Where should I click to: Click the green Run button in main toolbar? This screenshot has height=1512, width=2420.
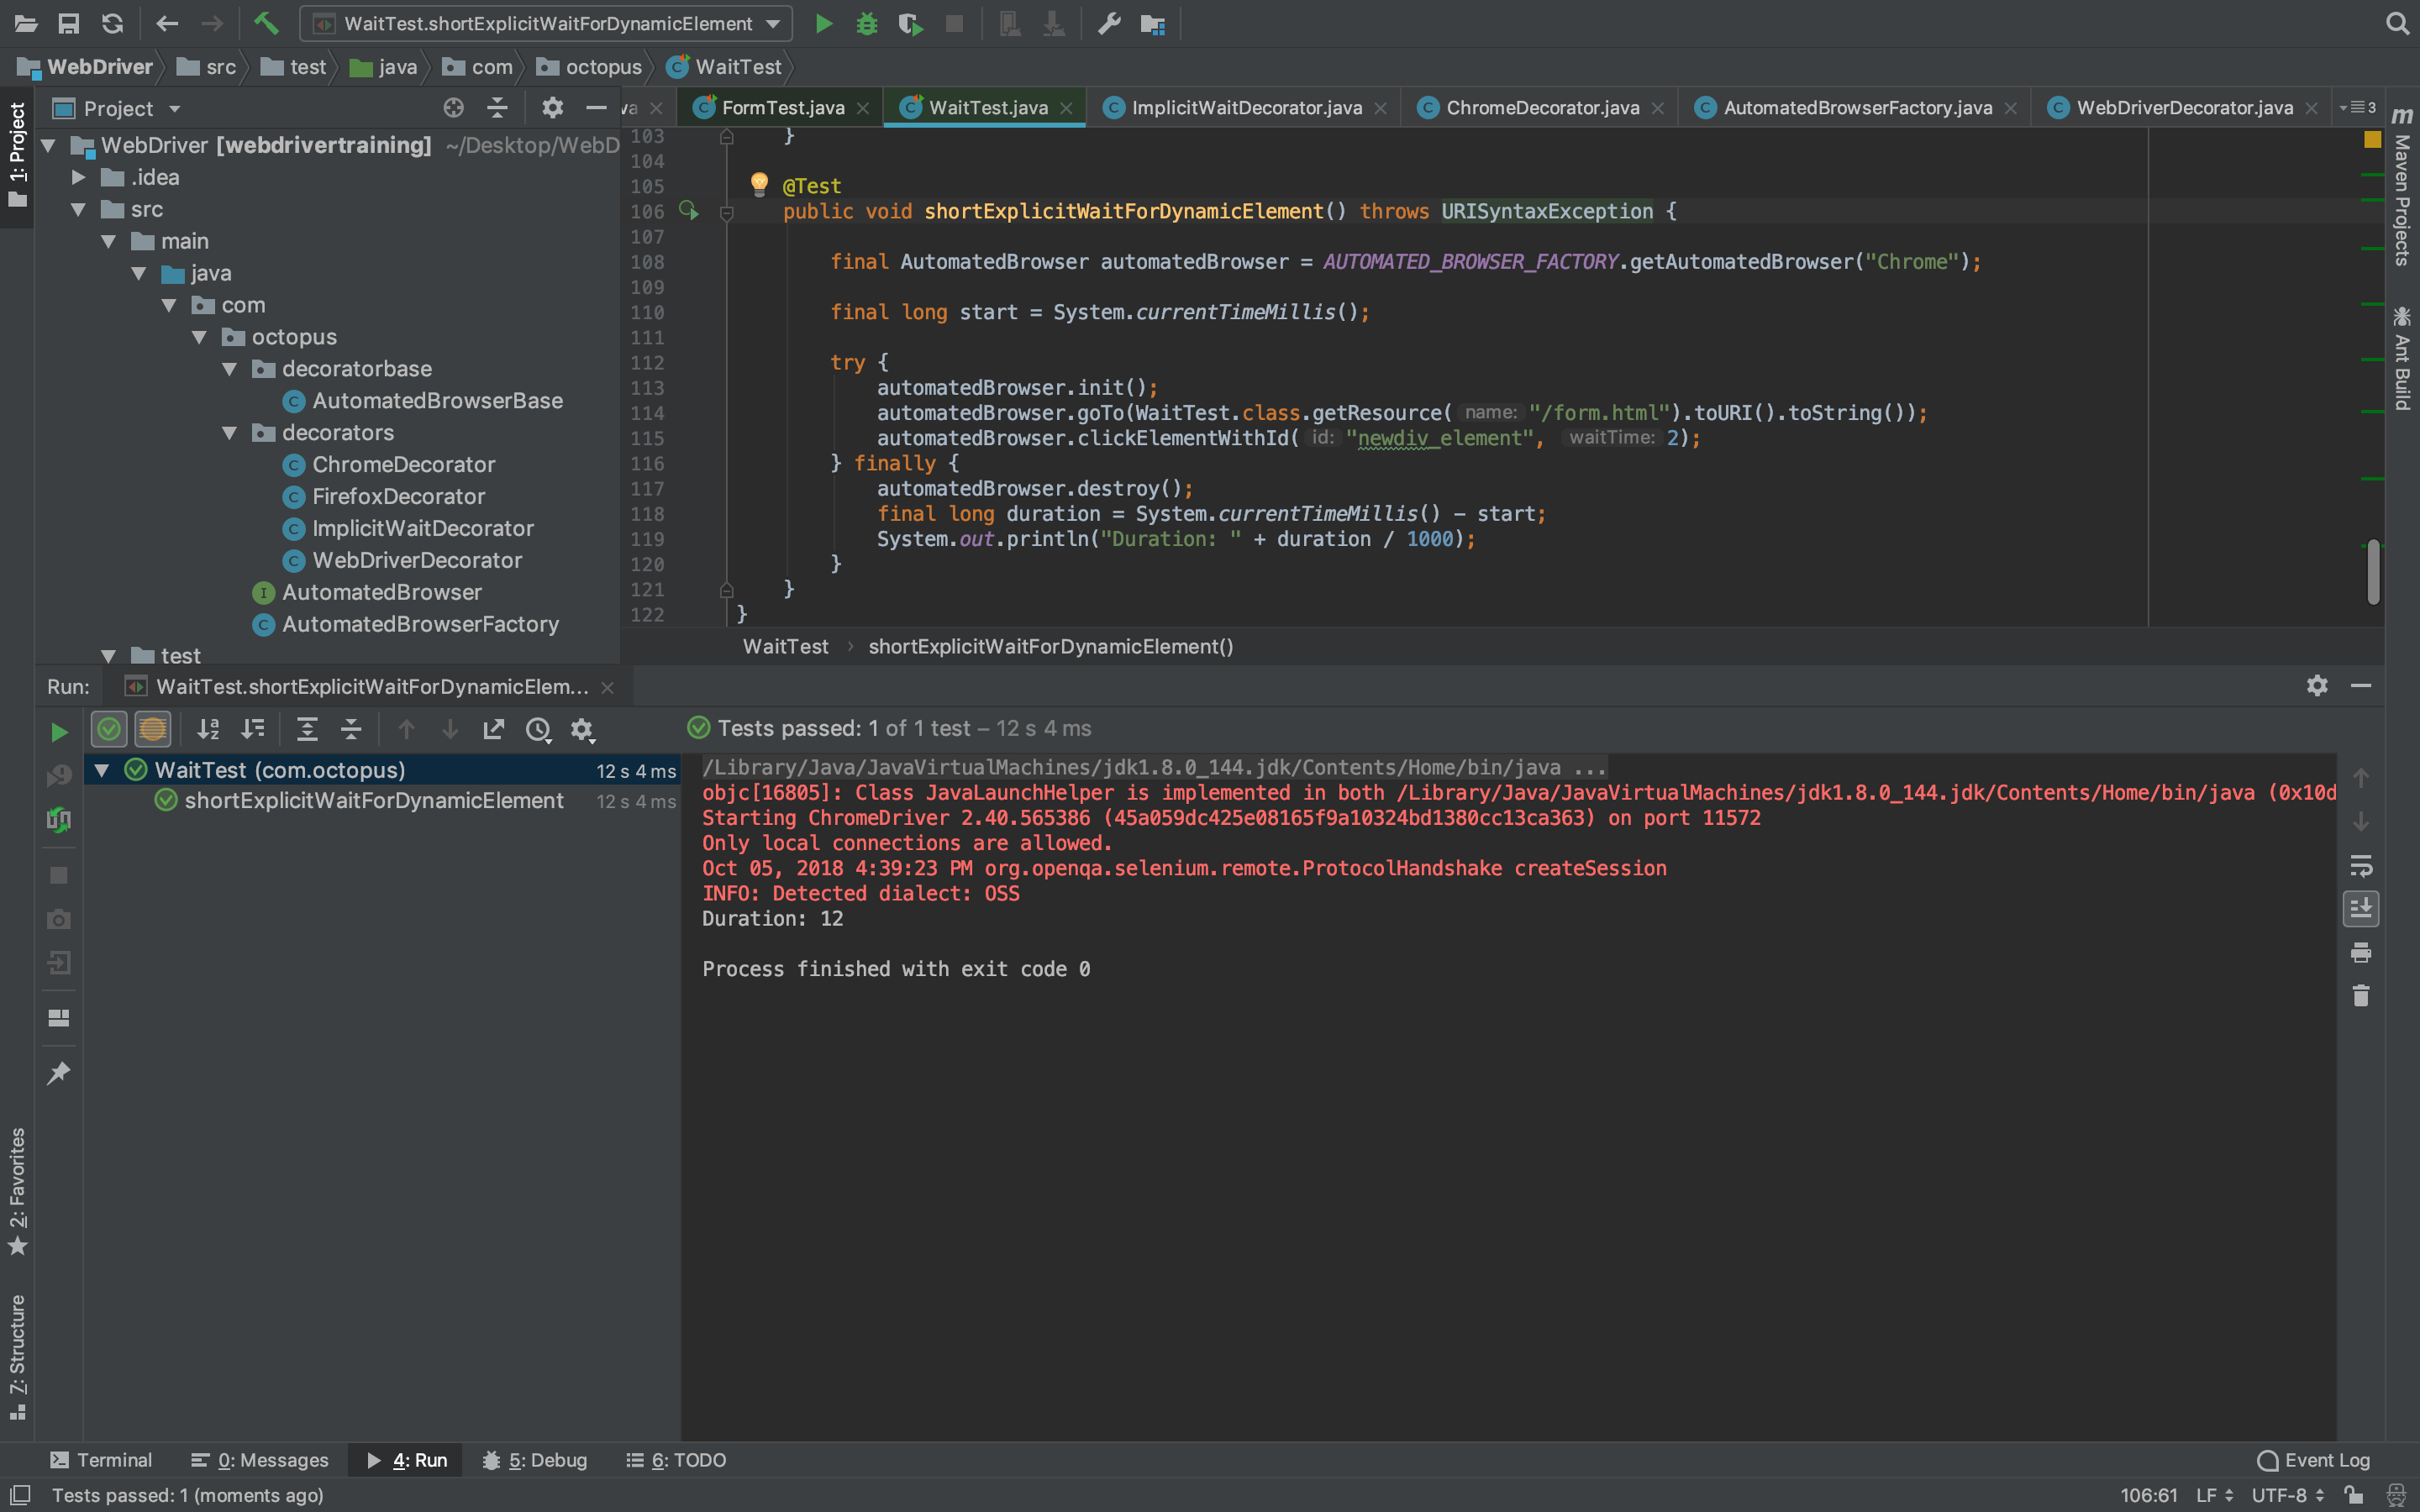(x=823, y=23)
